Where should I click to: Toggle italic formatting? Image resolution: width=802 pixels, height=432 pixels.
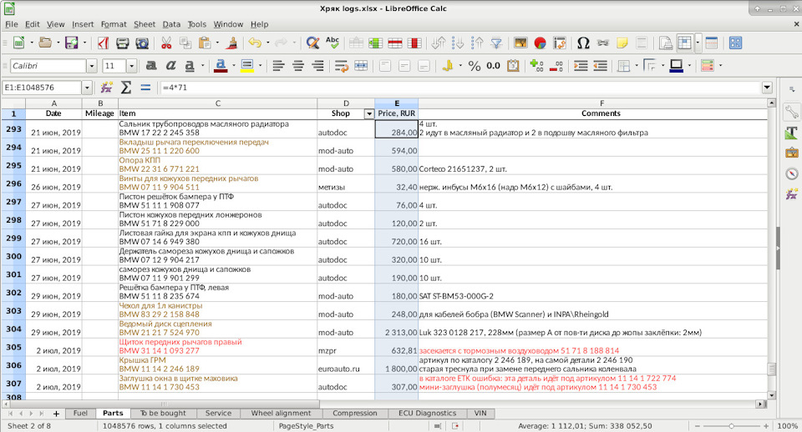click(170, 66)
